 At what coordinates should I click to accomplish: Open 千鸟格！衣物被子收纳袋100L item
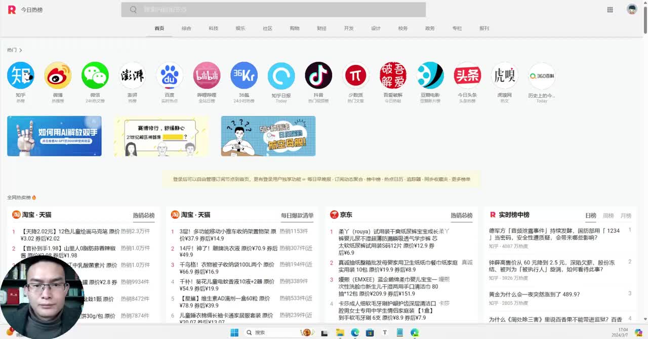tap(227, 268)
